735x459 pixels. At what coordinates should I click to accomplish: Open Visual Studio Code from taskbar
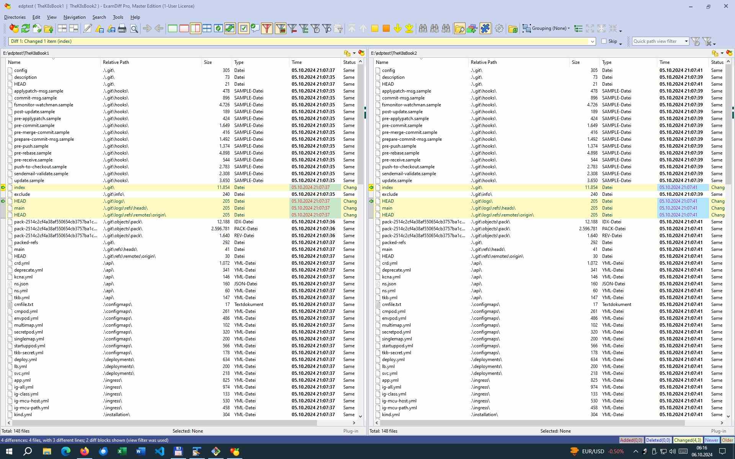(x=159, y=451)
